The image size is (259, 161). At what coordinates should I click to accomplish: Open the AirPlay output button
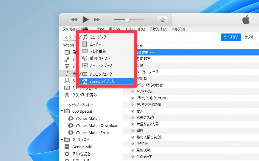[162, 20]
